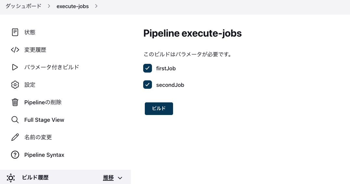Click the pencil icon for 名前の変更
The width and height of the screenshot is (350, 184).
(x=15, y=137)
